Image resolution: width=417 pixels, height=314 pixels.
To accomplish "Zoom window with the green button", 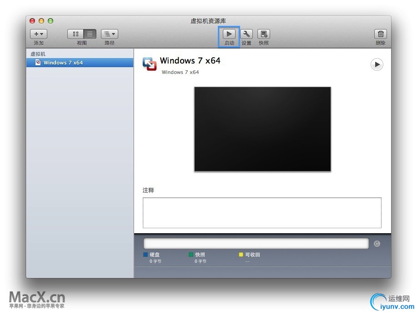I will 50,21.
